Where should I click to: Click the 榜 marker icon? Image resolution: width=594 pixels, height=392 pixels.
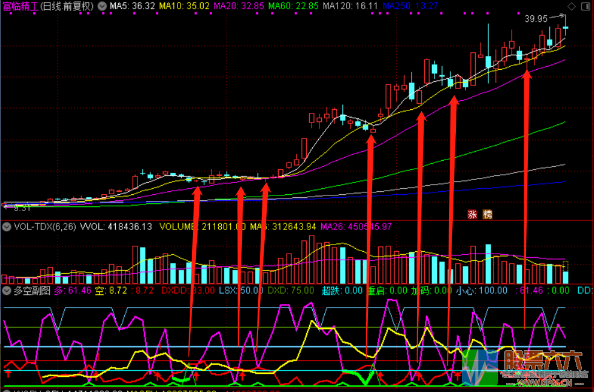pos(487,214)
